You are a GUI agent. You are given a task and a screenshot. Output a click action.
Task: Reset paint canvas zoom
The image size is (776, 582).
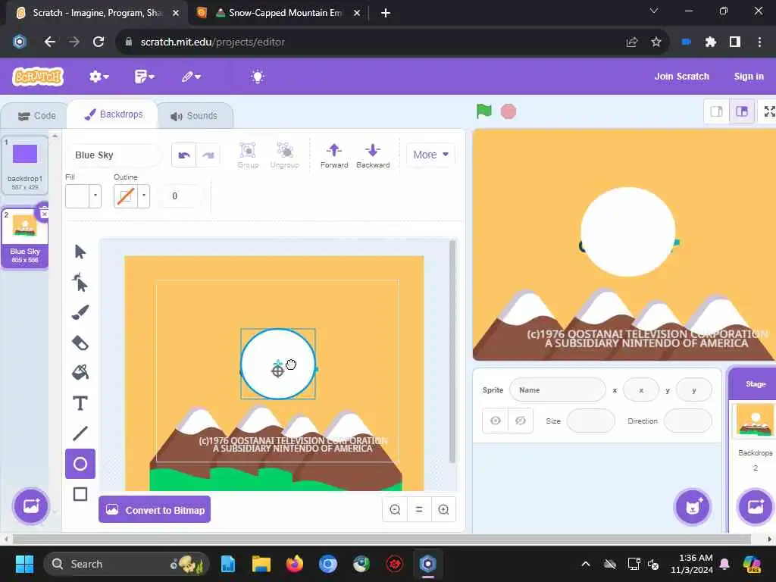[x=419, y=509]
